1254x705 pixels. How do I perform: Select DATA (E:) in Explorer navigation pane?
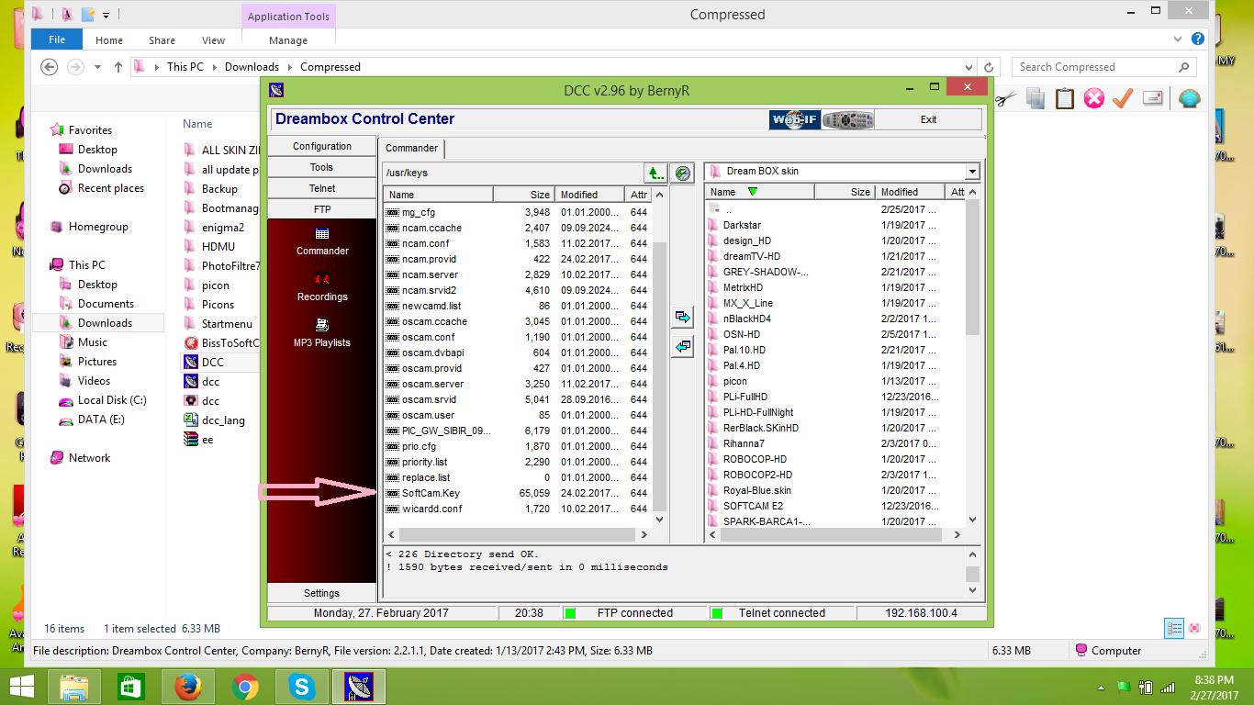tap(101, 420)
